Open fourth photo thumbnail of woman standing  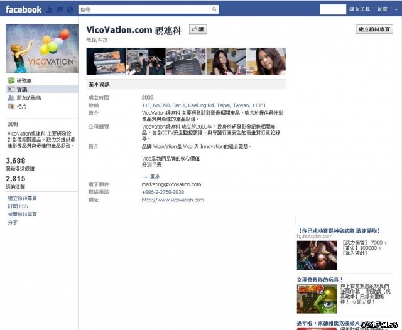pos(226,61)
